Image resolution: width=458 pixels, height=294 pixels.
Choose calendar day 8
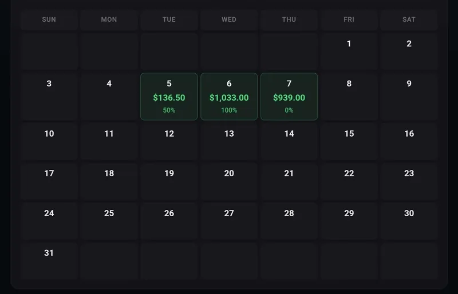349,96
